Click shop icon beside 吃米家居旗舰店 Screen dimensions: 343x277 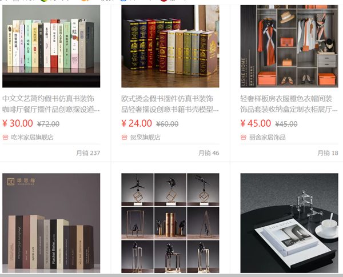point(5,137)
